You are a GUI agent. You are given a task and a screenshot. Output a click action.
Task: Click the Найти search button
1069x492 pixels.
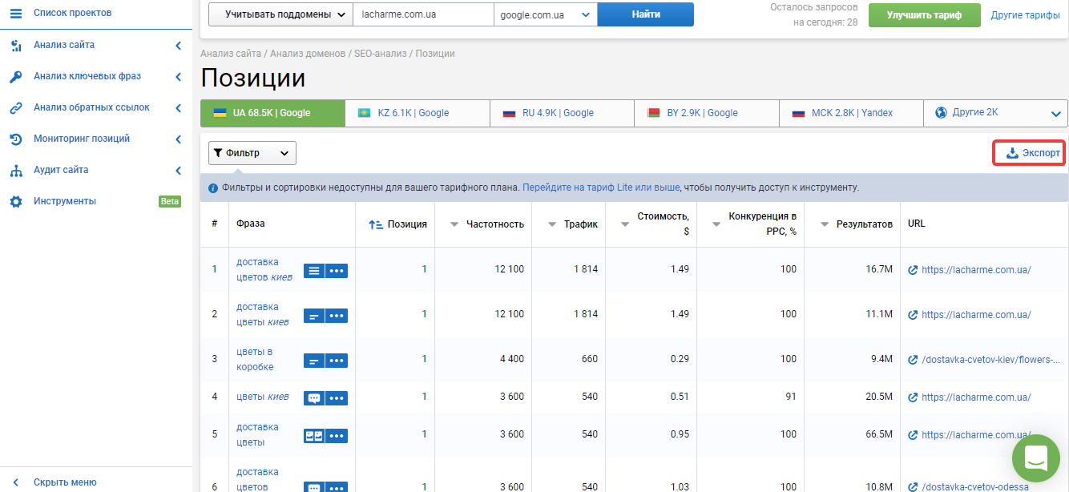(646, 14)
